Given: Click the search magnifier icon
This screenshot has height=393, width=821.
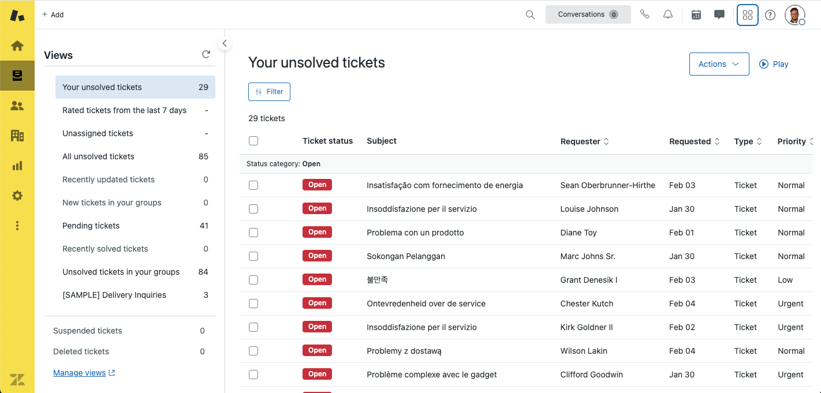Looking at the screenshot, I should tap(530, 15).
